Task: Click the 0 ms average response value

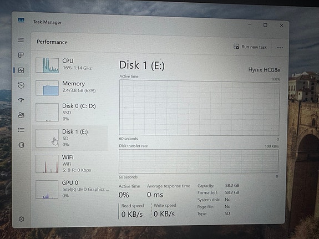Action: (x=155, y=195)
